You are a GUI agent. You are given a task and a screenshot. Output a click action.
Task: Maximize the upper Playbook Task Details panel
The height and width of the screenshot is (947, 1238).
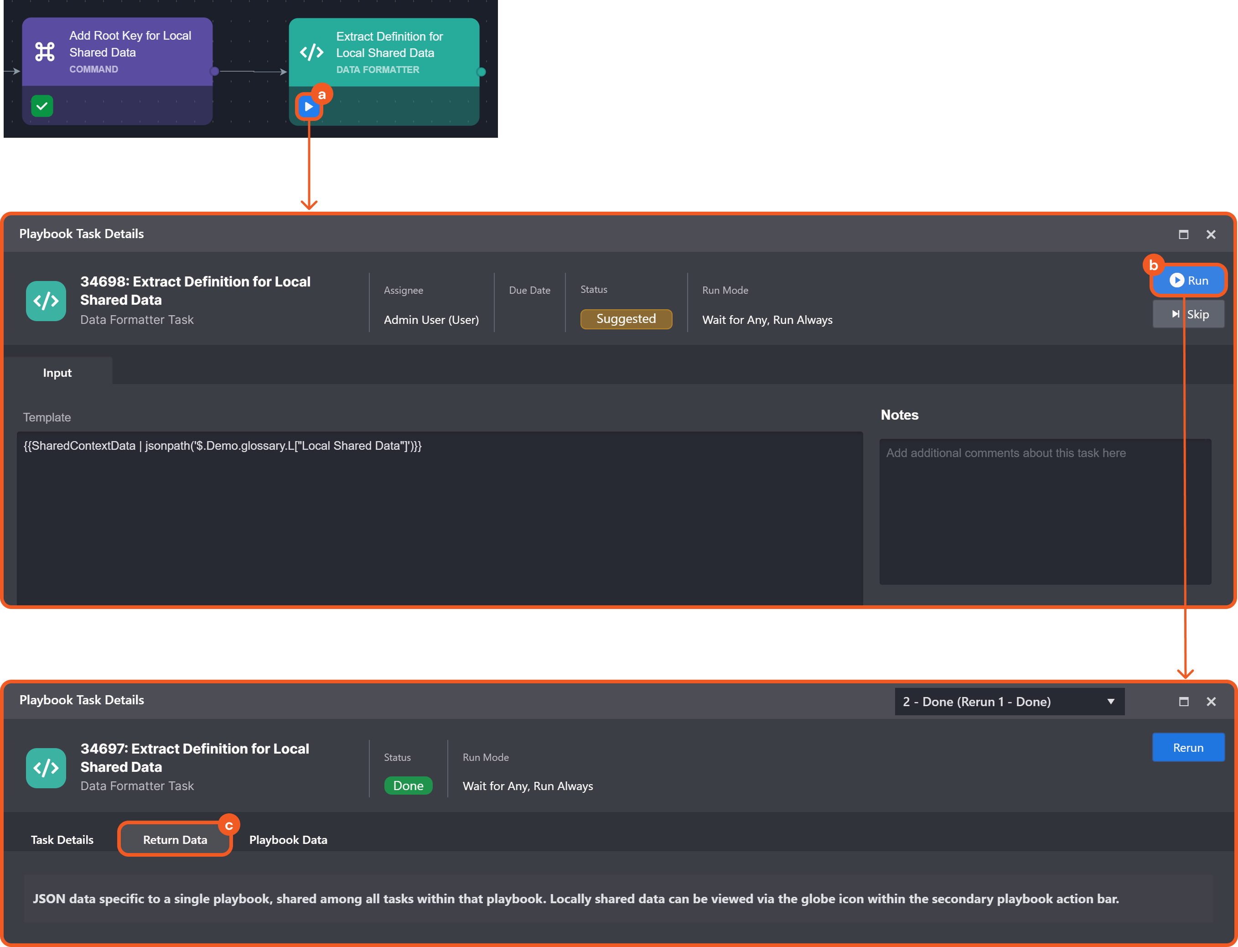coord(1183,234)
